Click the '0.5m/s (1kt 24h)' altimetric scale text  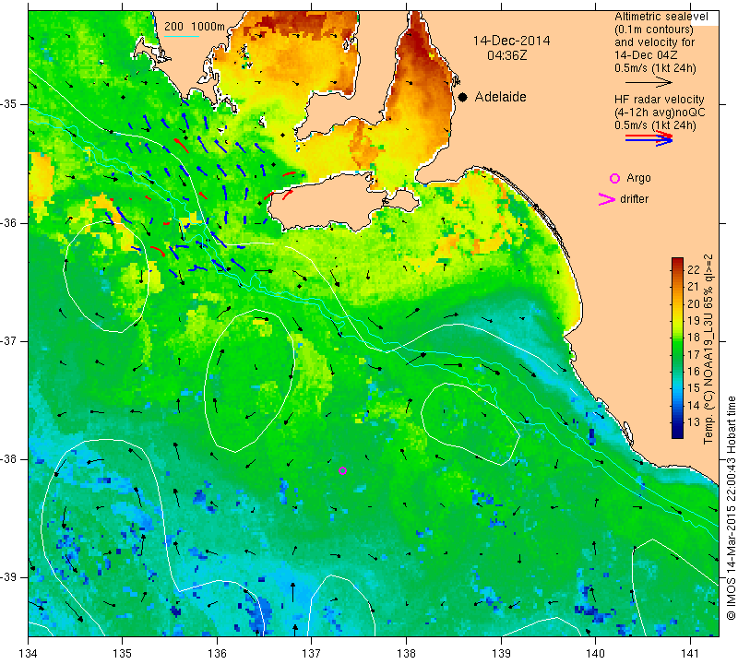pos(655,68)
